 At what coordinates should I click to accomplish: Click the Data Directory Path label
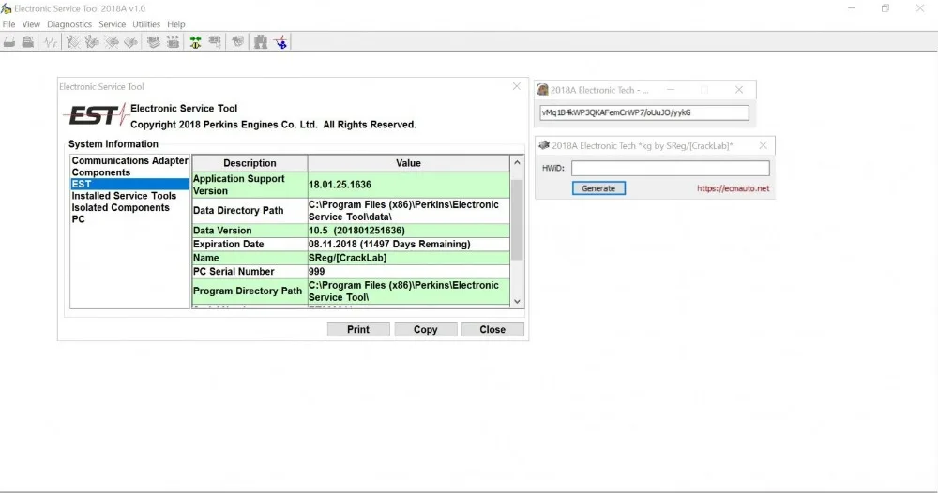(238, 210)
